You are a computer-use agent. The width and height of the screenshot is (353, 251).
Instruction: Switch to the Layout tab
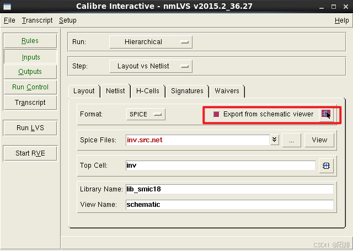coord(84,91)
